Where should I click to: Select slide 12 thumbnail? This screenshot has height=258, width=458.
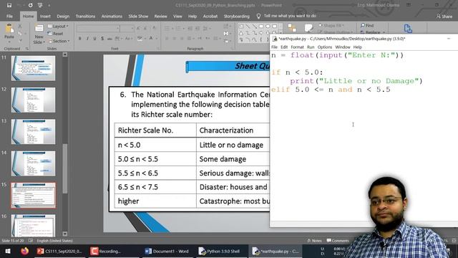34,100
